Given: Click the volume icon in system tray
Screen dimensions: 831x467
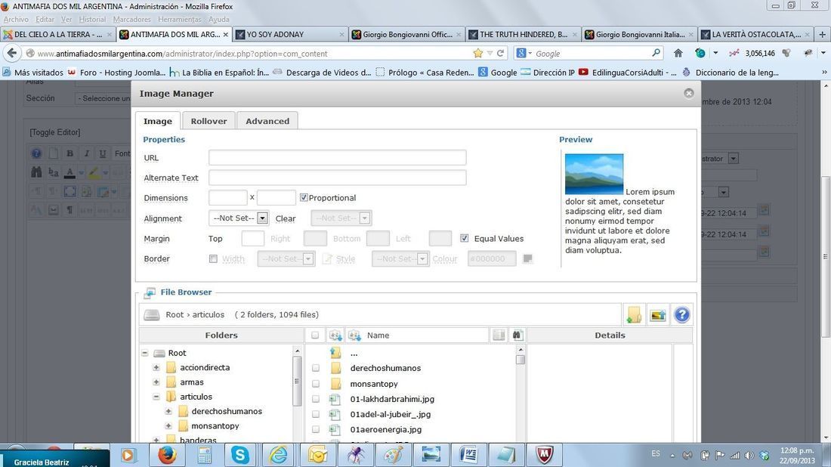Looking at the screenshot, I should (x=749, y=456).
